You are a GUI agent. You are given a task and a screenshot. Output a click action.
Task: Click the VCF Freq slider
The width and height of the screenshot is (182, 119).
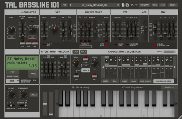[116, 30]
